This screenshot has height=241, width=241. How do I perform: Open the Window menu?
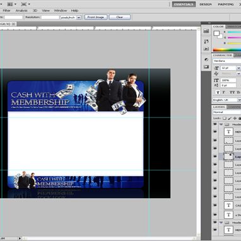pyautogui.click(x=61, y=11)
